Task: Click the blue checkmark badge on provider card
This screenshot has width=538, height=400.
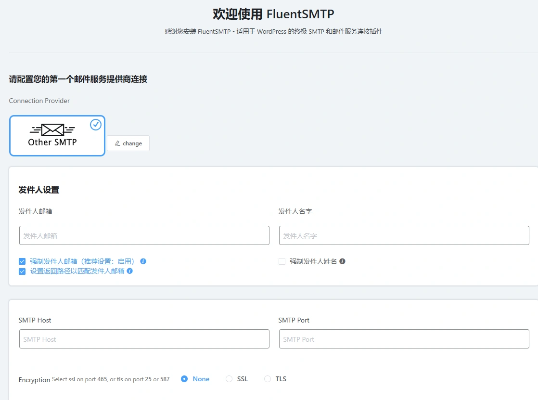Action: pos(95,125)
